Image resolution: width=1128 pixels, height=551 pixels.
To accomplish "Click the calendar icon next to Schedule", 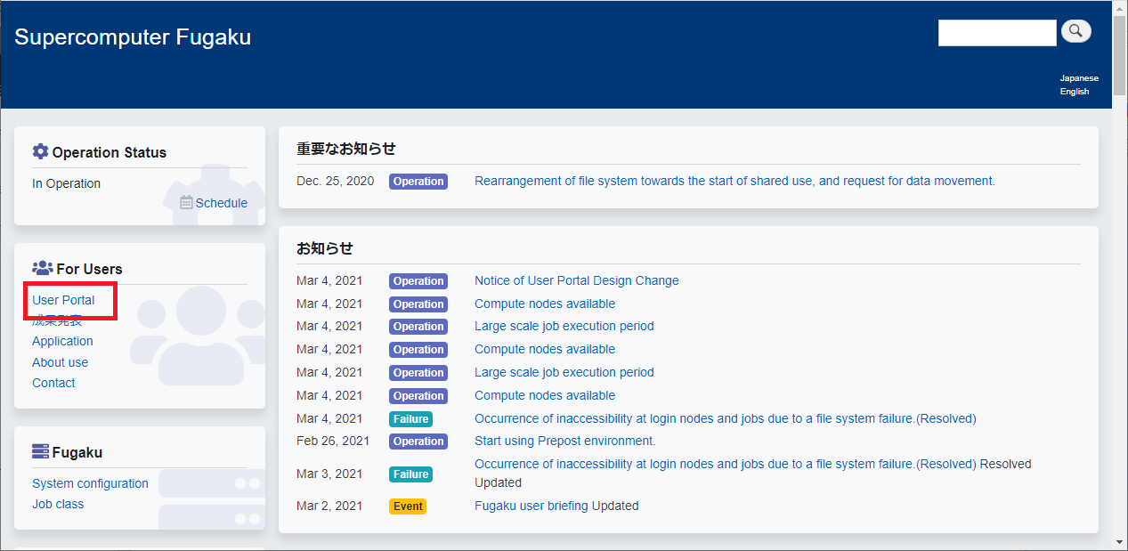I will pyautogui.click(x=186, y=203).
